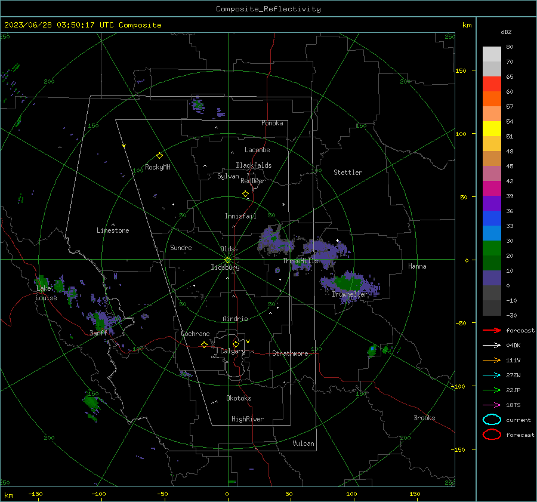Click the ThreeHills label
Image resolution: width=537 pixels, height=502 pixels.
point(300,261)
